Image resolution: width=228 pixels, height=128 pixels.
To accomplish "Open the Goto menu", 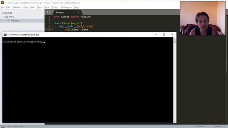I will point(39,7).
